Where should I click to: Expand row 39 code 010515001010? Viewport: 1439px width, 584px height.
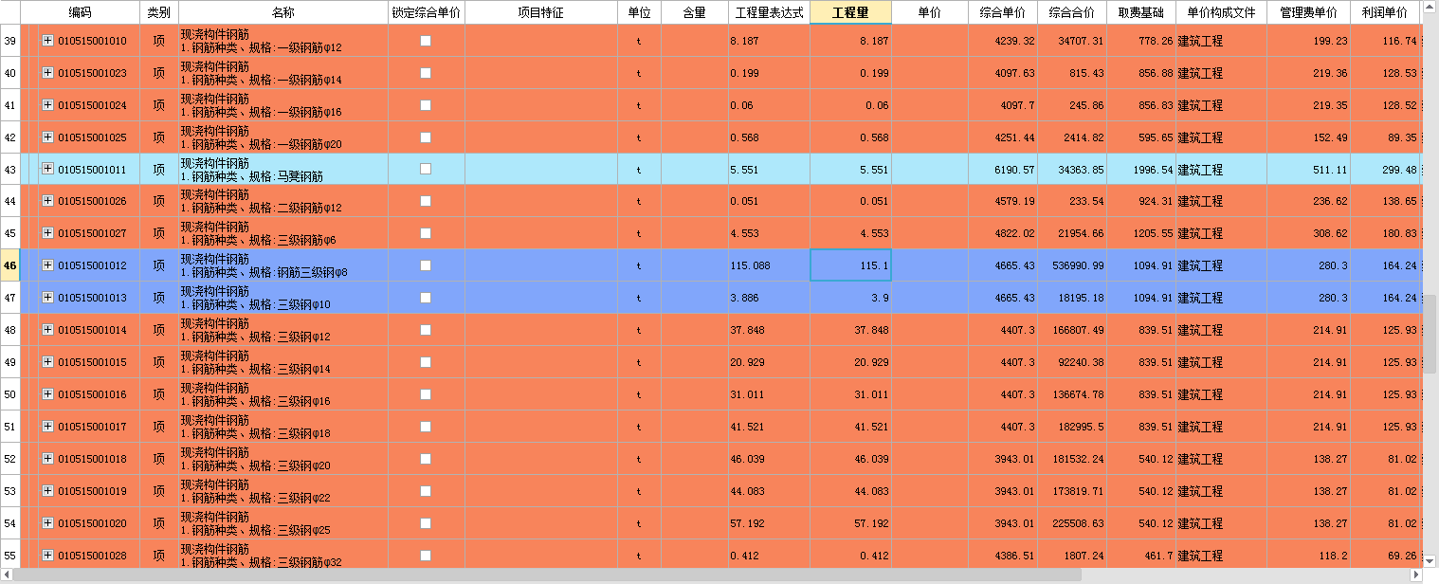pos(47,41)
